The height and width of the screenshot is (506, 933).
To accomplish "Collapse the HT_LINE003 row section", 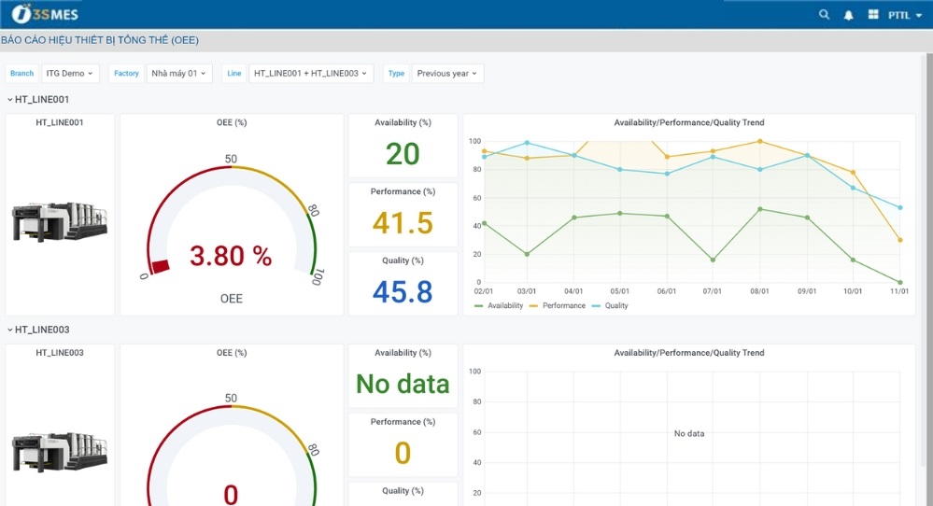I will pos(37,330).
